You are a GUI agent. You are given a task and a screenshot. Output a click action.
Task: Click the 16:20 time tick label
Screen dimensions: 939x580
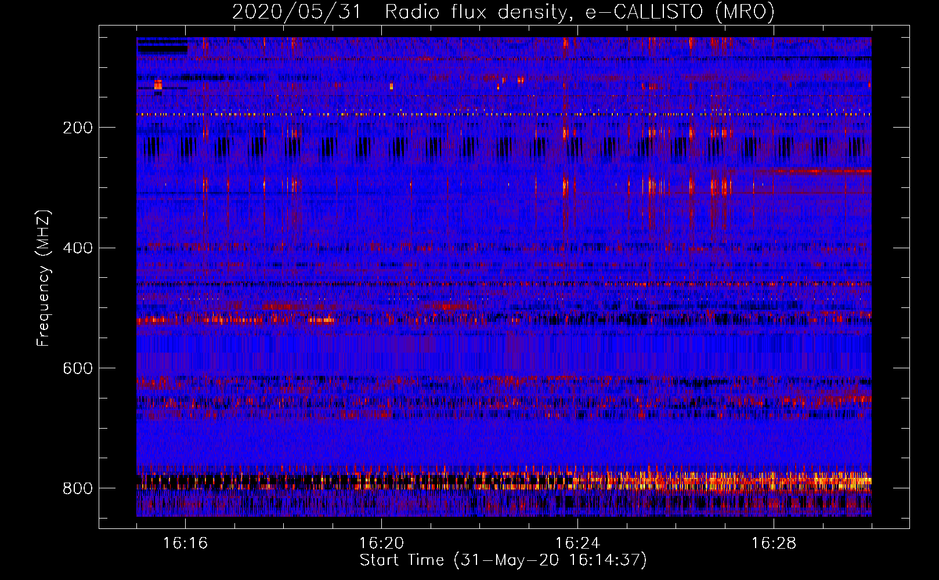(381, 543)
